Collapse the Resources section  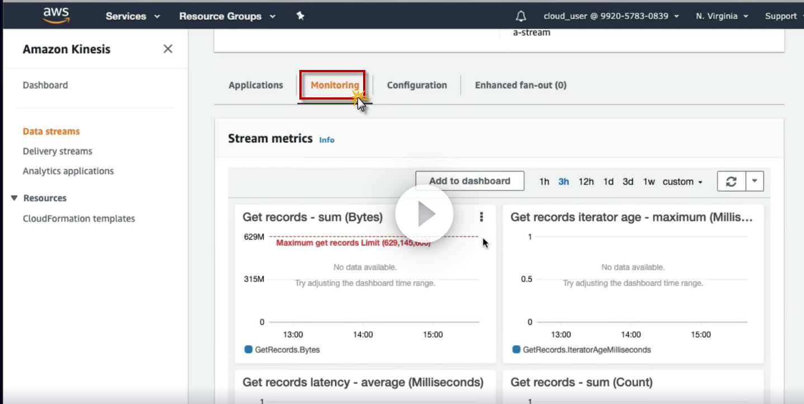[14, 198]
